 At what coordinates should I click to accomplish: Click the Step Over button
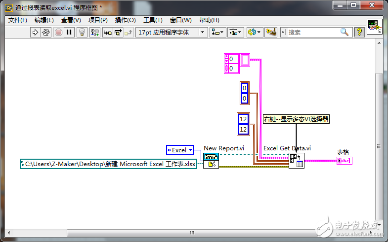(x=118, y=33)
